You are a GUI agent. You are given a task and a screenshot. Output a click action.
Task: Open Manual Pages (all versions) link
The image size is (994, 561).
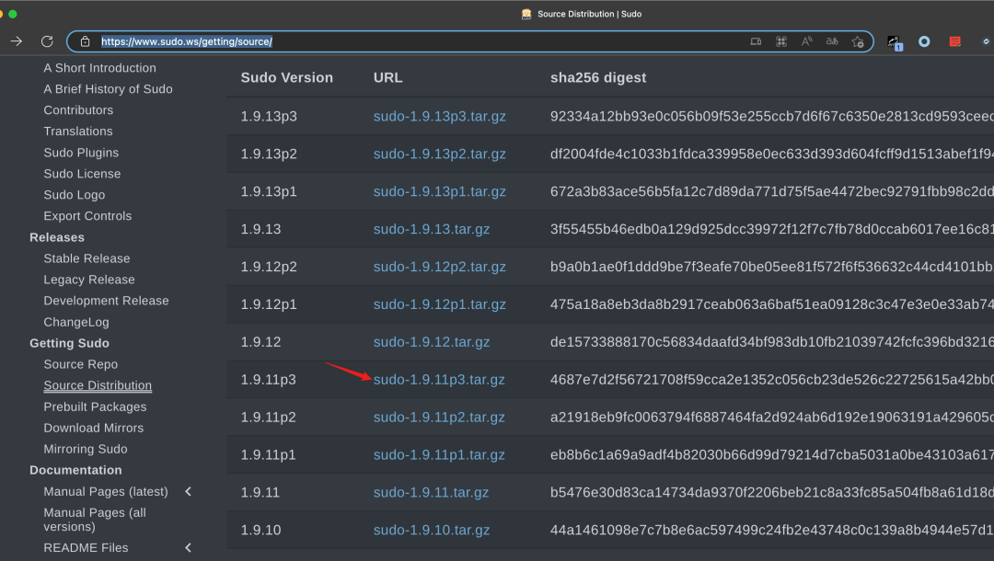pyautogui.click(x=95, y=520)
